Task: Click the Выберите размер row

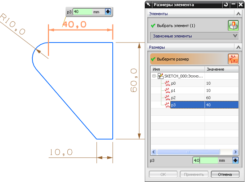Action: [x=189, y=59]
